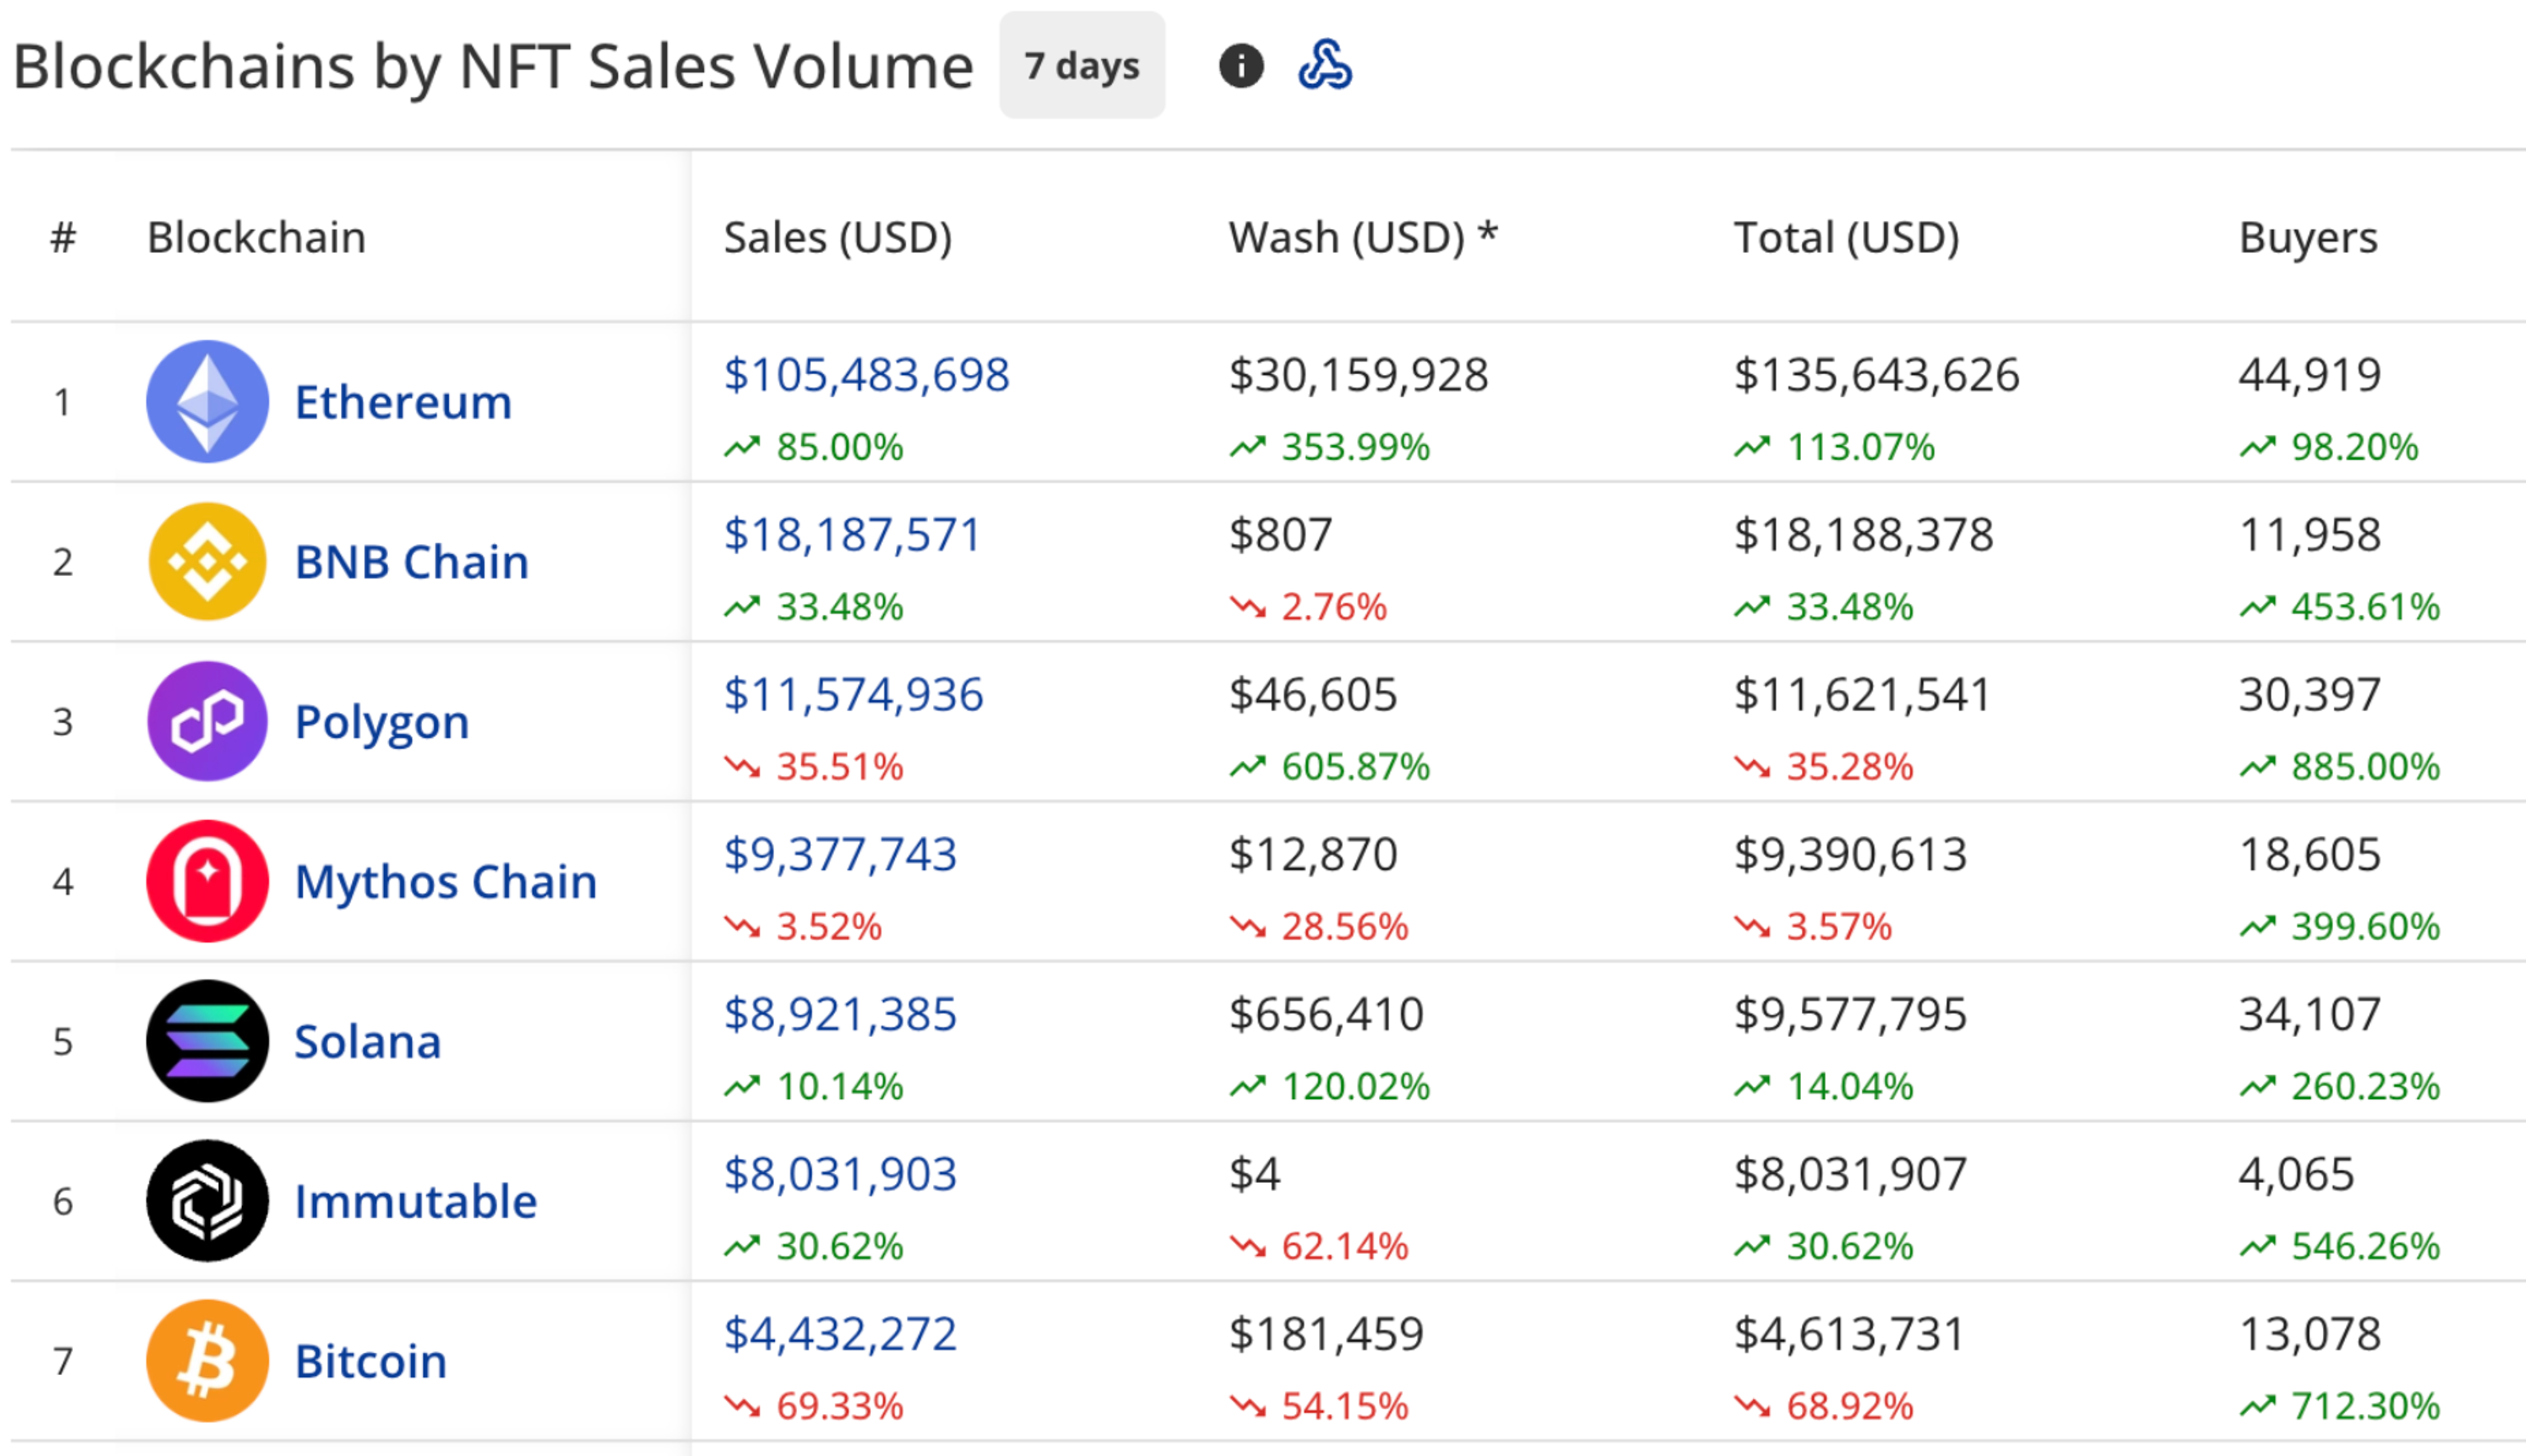Select Polygon total $11,621,541
This screenshot has width=2526, height=1456.
click(x=1862, y=695)
